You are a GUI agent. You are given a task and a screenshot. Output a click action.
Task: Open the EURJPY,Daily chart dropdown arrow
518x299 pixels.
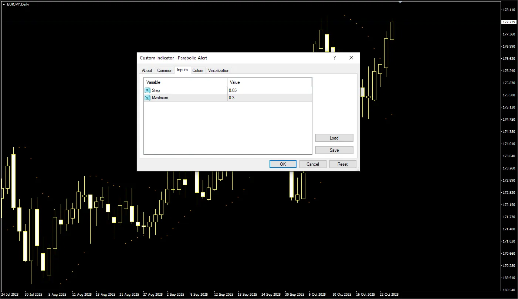(4, 4)
